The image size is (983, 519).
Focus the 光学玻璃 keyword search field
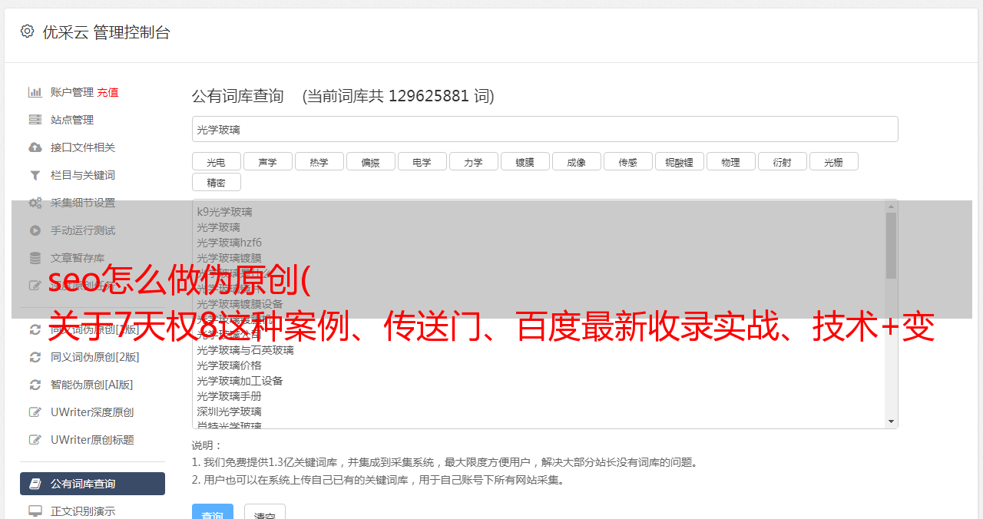(544, 129)
